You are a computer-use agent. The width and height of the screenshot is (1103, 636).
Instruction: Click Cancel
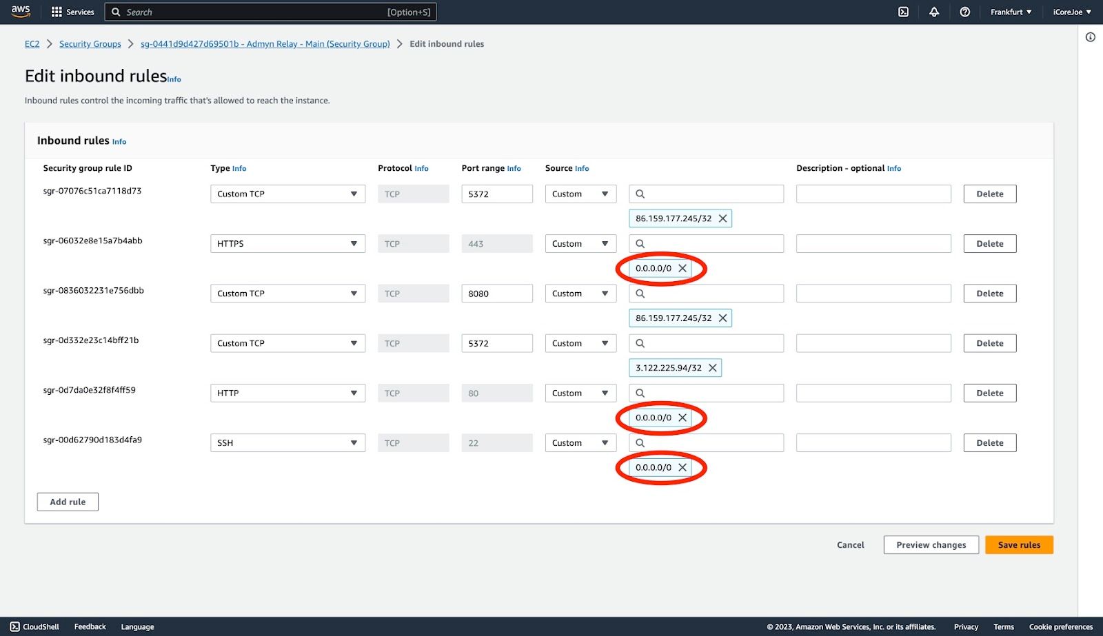pos(850,544)
